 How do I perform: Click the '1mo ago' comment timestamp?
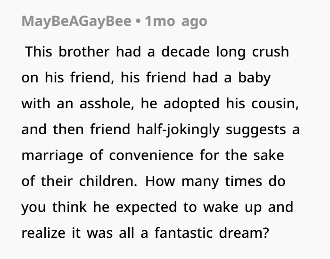[x=176, y=21]
